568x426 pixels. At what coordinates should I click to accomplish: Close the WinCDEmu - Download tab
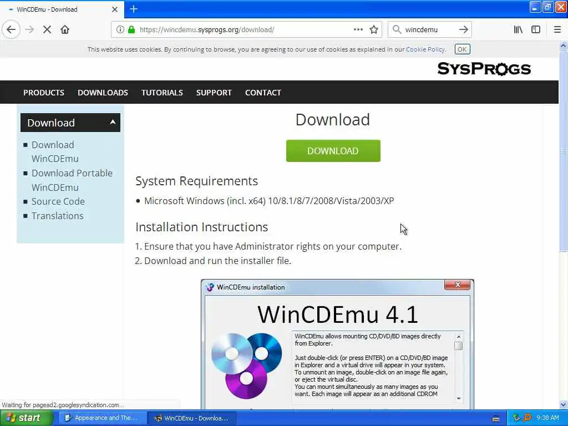pyautogui.click(x=115, y=9)
